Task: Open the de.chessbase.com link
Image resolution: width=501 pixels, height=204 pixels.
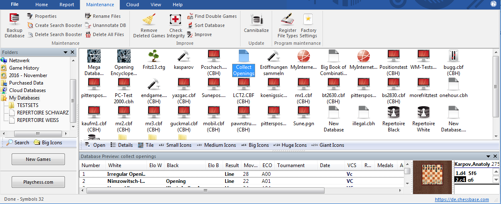Action: click(462, 200)
